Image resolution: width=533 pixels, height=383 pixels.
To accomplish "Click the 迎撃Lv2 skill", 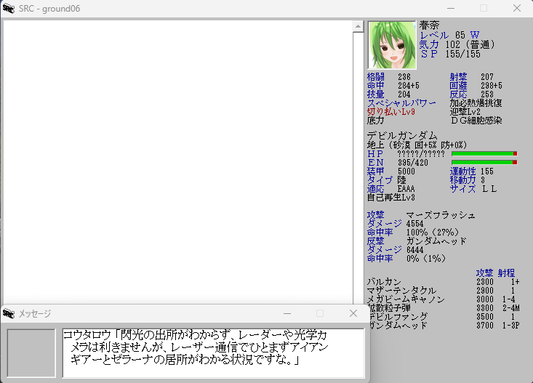I will click(465, 111).
